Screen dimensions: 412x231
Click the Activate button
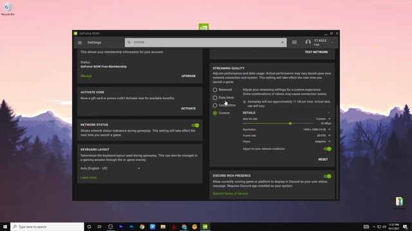coord(189,108)
